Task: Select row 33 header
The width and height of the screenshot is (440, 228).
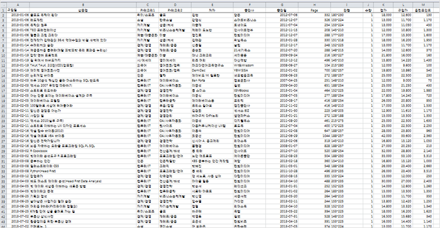Action: [x=3, y=171]
